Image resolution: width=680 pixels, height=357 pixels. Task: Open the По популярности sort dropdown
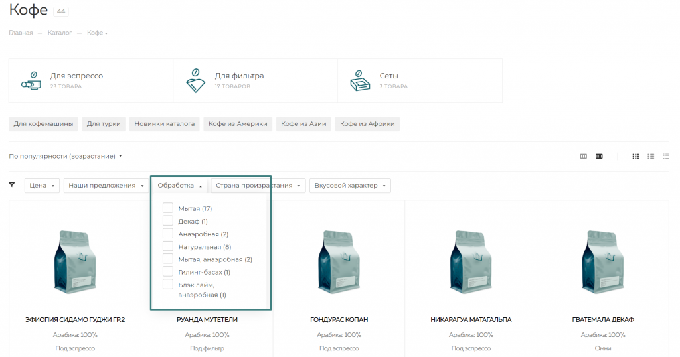pos(65,157)
